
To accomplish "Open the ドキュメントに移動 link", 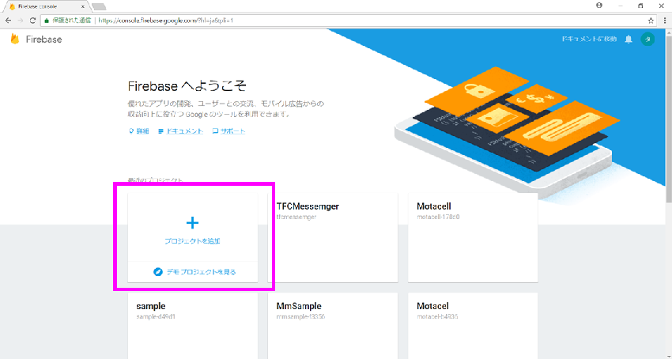I will coord(589,39).
